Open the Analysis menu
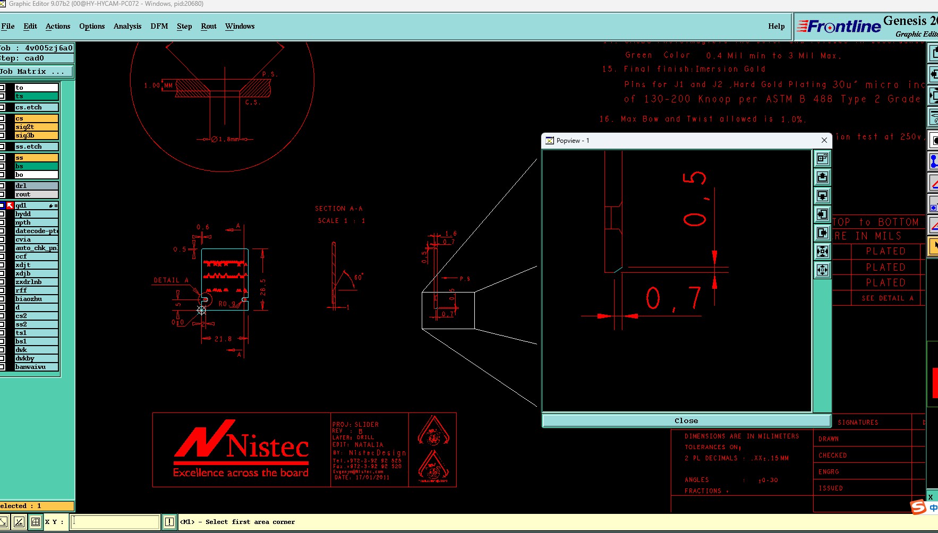The image size is (938, 533). point(127,26)
